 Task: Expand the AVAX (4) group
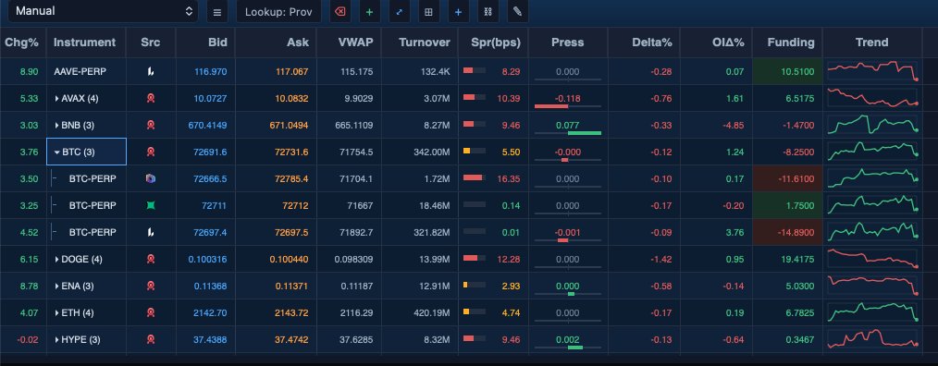pos(56,99)
